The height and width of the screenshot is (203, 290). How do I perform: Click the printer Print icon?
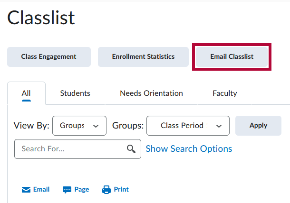(x=106, y=190)
